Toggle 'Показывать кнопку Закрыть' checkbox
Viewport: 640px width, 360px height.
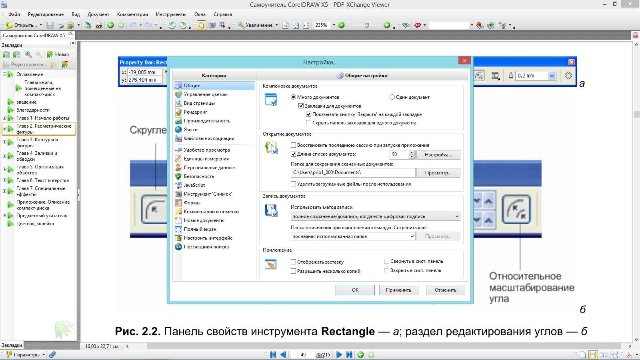click(308, 114)
